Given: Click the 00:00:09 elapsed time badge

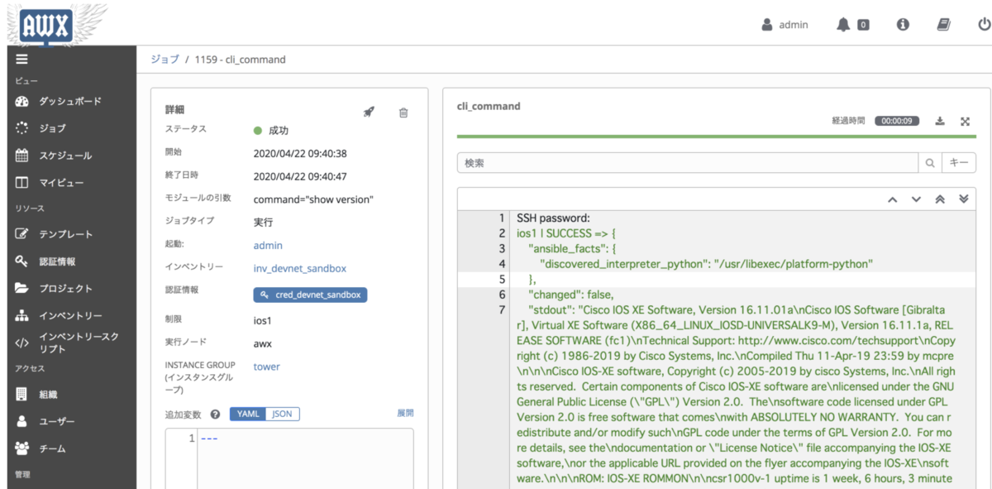Looking at the screenshot, I should (x=896, y=121).
